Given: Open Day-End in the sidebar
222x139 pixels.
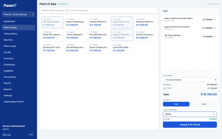Looking at the screenshot, I should point(18,40).
